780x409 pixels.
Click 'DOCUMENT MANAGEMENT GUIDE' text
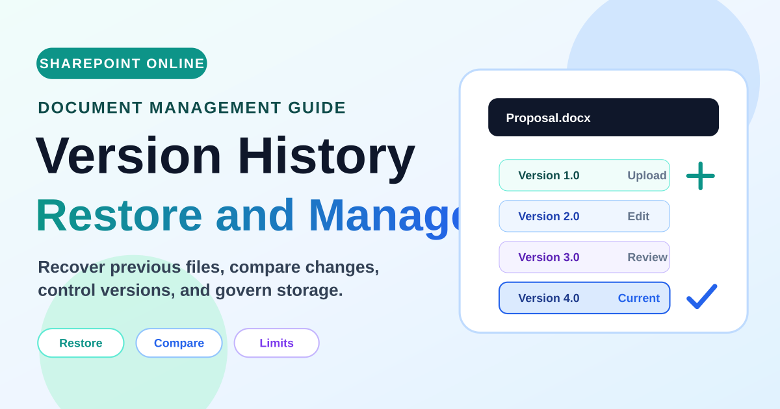(x=192, y=108)
